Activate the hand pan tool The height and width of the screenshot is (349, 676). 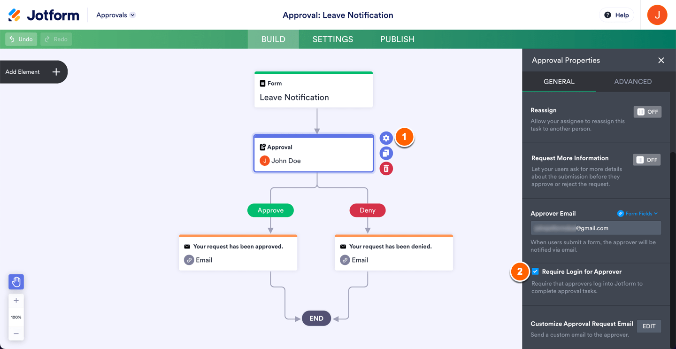pyautogui.click(x=16, y=282)
